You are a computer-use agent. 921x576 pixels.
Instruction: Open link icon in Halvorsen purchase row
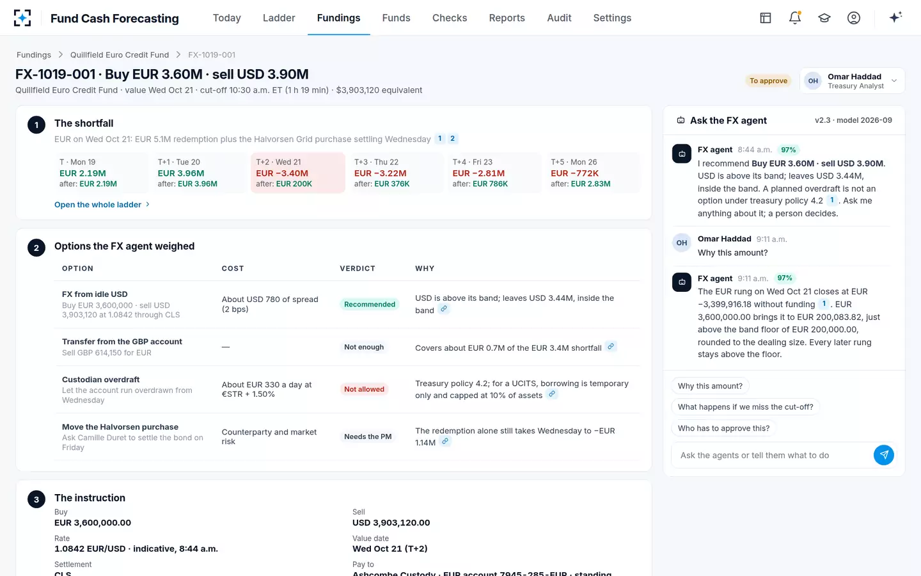tap(445, 442)
